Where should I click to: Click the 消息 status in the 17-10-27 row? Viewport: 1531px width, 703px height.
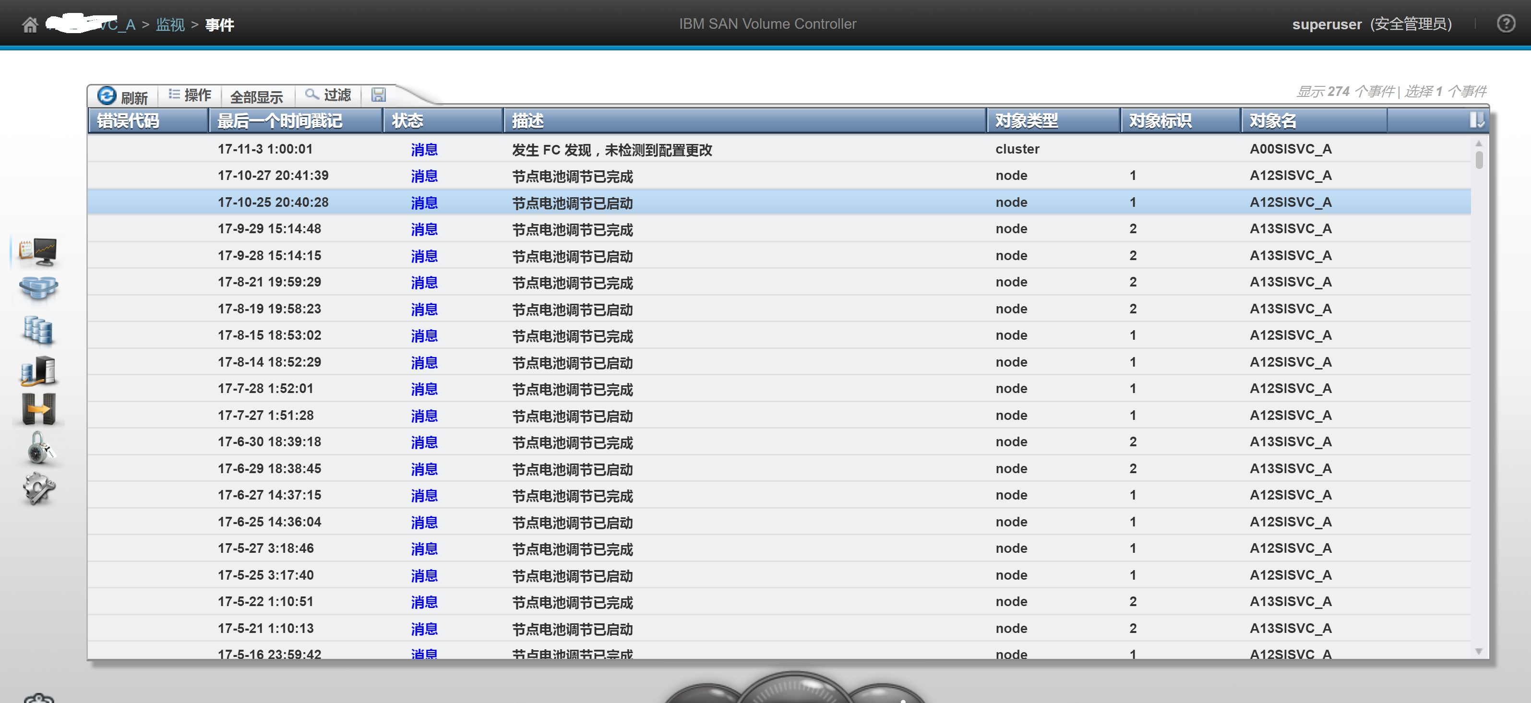[424, 177]
